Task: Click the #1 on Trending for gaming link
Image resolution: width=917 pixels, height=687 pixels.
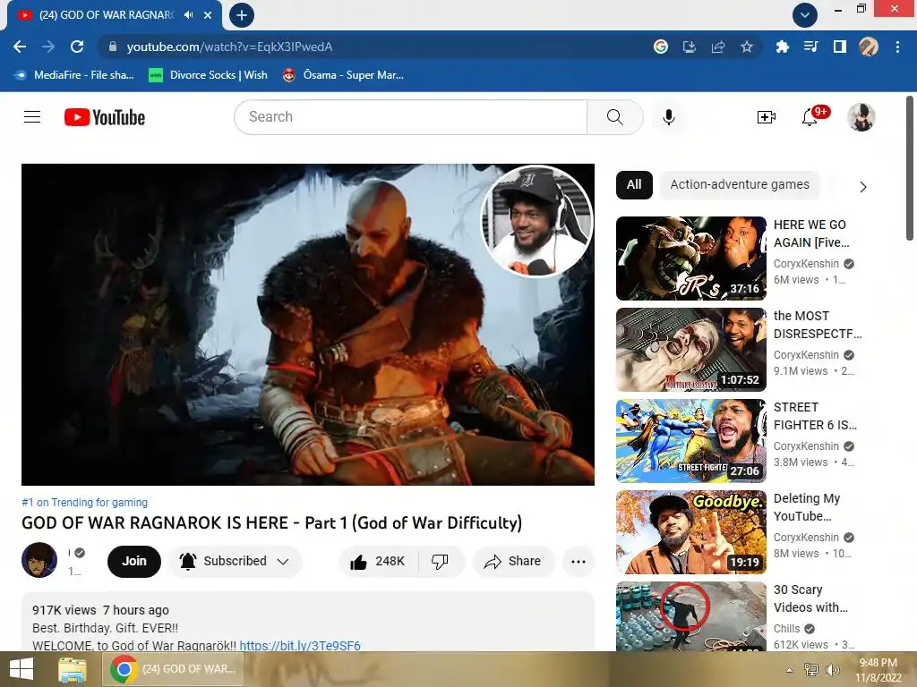Action: pyautogui.click(x=85, y=503)
